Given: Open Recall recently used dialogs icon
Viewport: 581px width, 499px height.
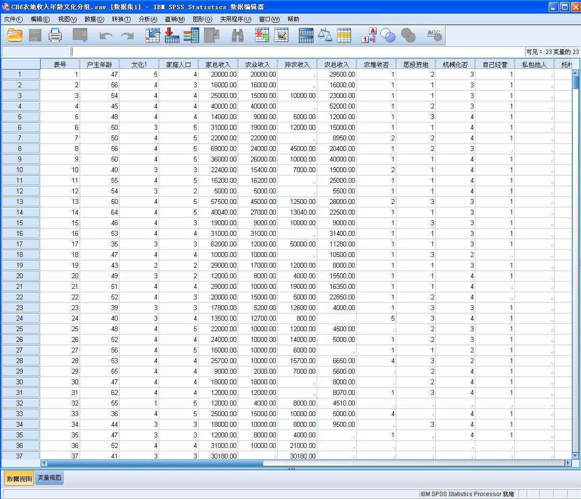Looking at the screenshot, I should pos(80,35).
